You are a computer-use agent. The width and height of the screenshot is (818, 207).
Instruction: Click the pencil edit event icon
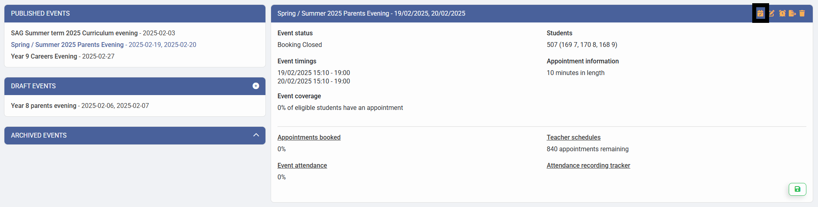[x=771, y=13]
